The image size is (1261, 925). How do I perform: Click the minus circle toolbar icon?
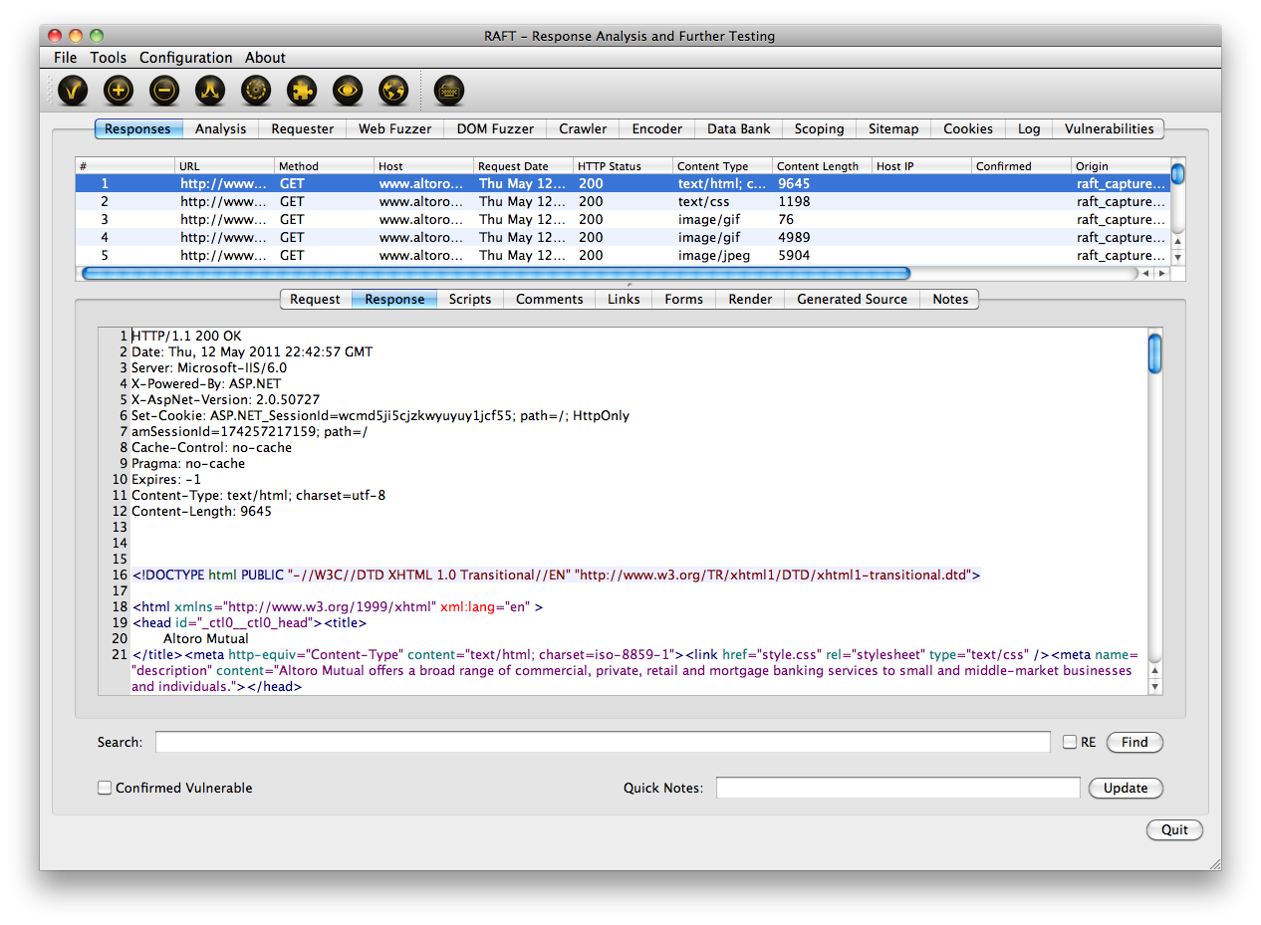164,91
